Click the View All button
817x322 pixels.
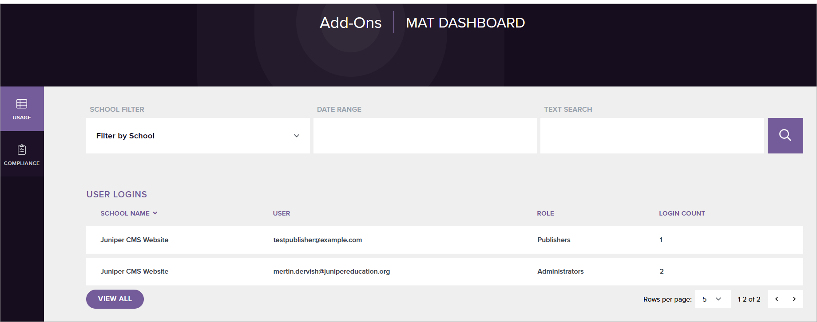[x=115, y=299]
